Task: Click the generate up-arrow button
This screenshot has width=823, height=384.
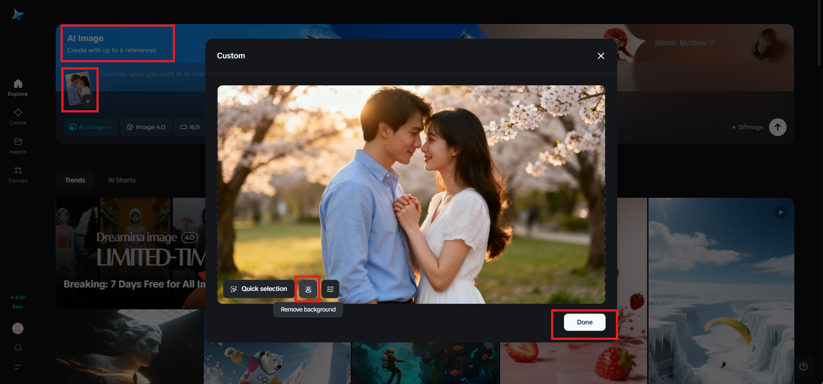Action: (777, 127)
